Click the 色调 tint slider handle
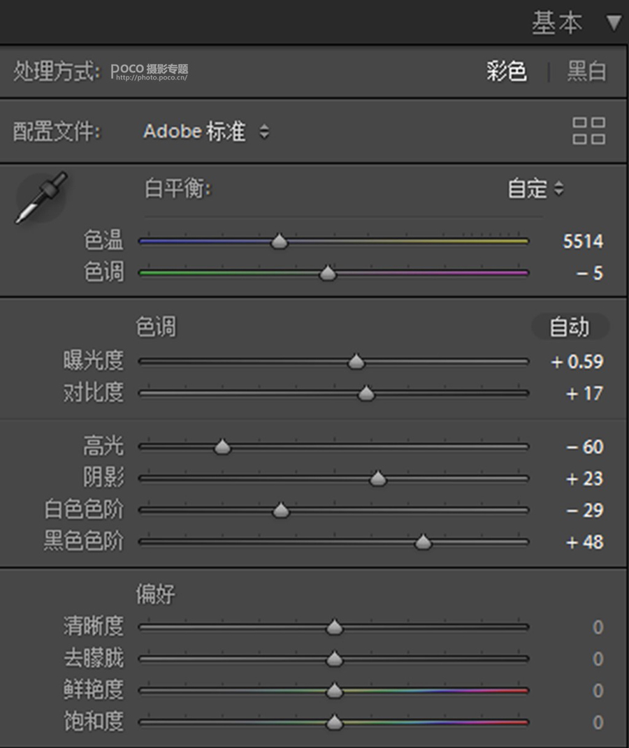Screen dimensions: 629x748 tap(328, 273)
